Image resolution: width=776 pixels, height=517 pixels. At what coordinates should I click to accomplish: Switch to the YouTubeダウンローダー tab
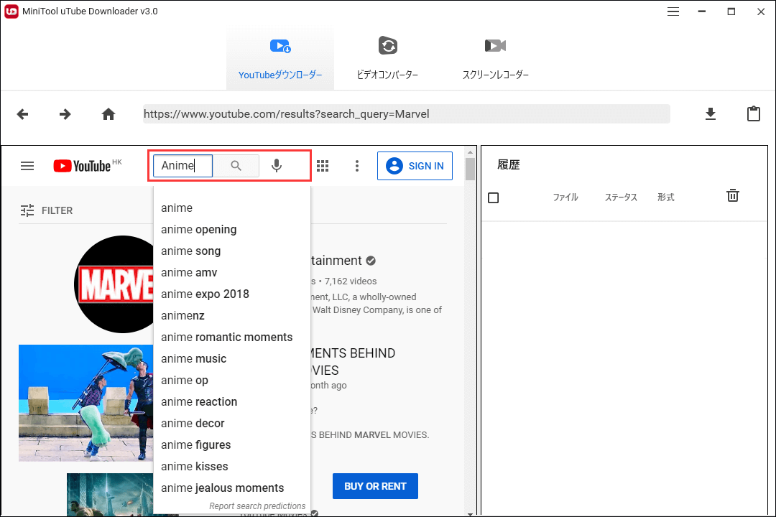[x=280, y=60]
